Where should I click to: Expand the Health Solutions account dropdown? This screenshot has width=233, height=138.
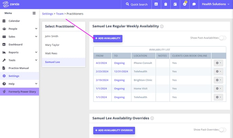coord(215,4)
